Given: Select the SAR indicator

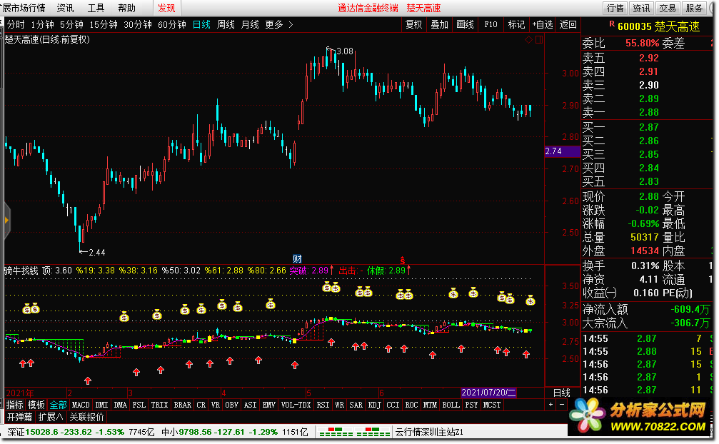Looking at the screenshot, I should [356, 405].
